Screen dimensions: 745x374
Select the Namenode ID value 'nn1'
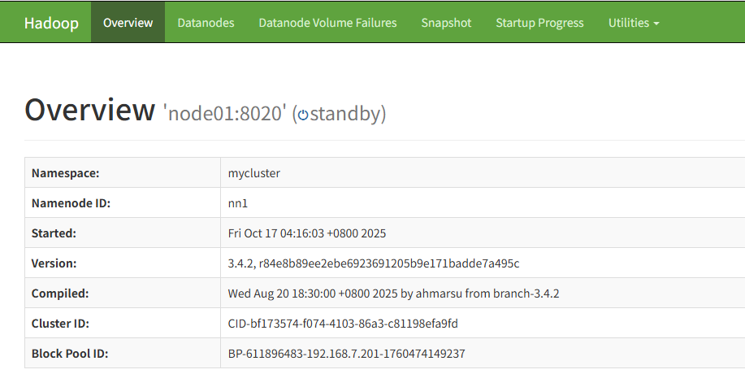[x=237, y=203]
